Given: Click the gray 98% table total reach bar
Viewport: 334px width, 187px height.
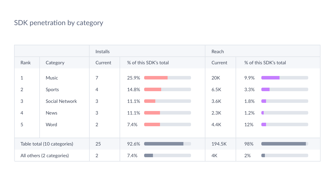Looking at the screenshot, I should pyautogui.click(x=284, y=144).
